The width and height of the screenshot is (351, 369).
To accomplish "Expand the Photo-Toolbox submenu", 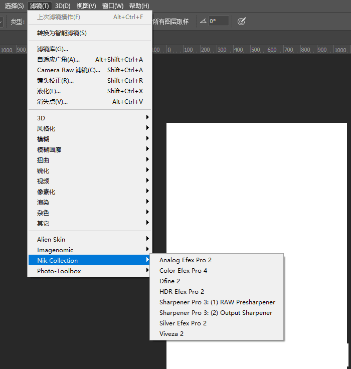I will coord(90,271).
